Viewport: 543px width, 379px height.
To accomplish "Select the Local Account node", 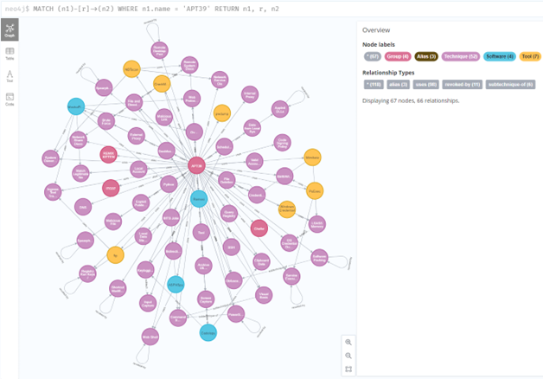I will pos(138,170).
